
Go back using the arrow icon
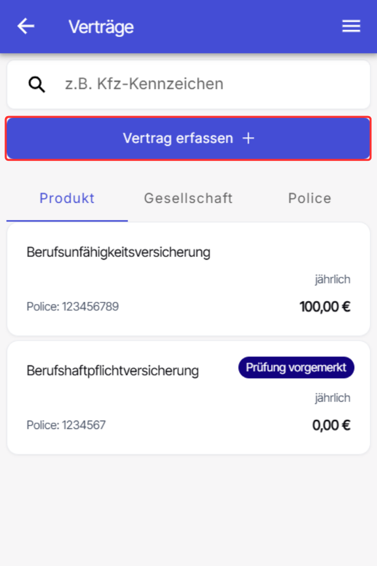tap(26, 27)
